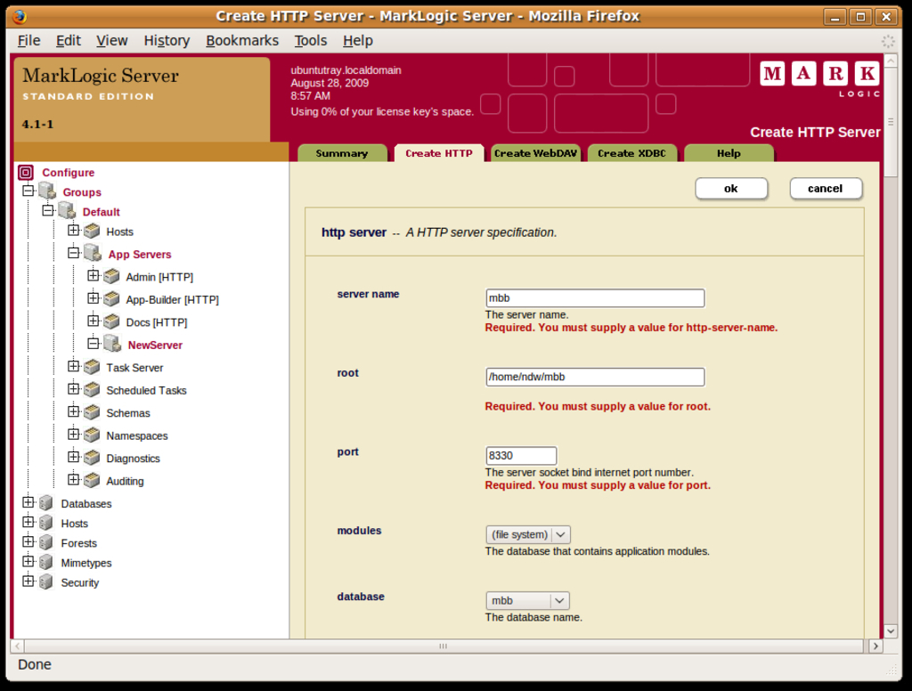The height and width of the screenshot is (691, 912).
Task: Click the Task Server box icon
Action: click(x=92, y=367)
